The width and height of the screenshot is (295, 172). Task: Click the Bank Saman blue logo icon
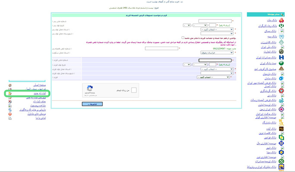click(281, 78)
